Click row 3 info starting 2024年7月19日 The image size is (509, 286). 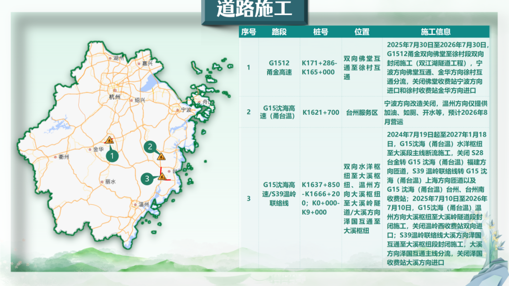point(436,198)
